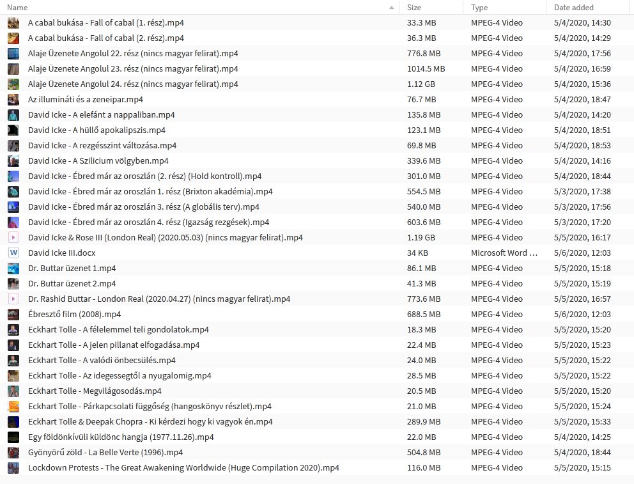Image resolution: width=634 pixels, height=484 pixels.
Task: Click the date 5/5/2020, 16:57
Action: coord(582,299)
